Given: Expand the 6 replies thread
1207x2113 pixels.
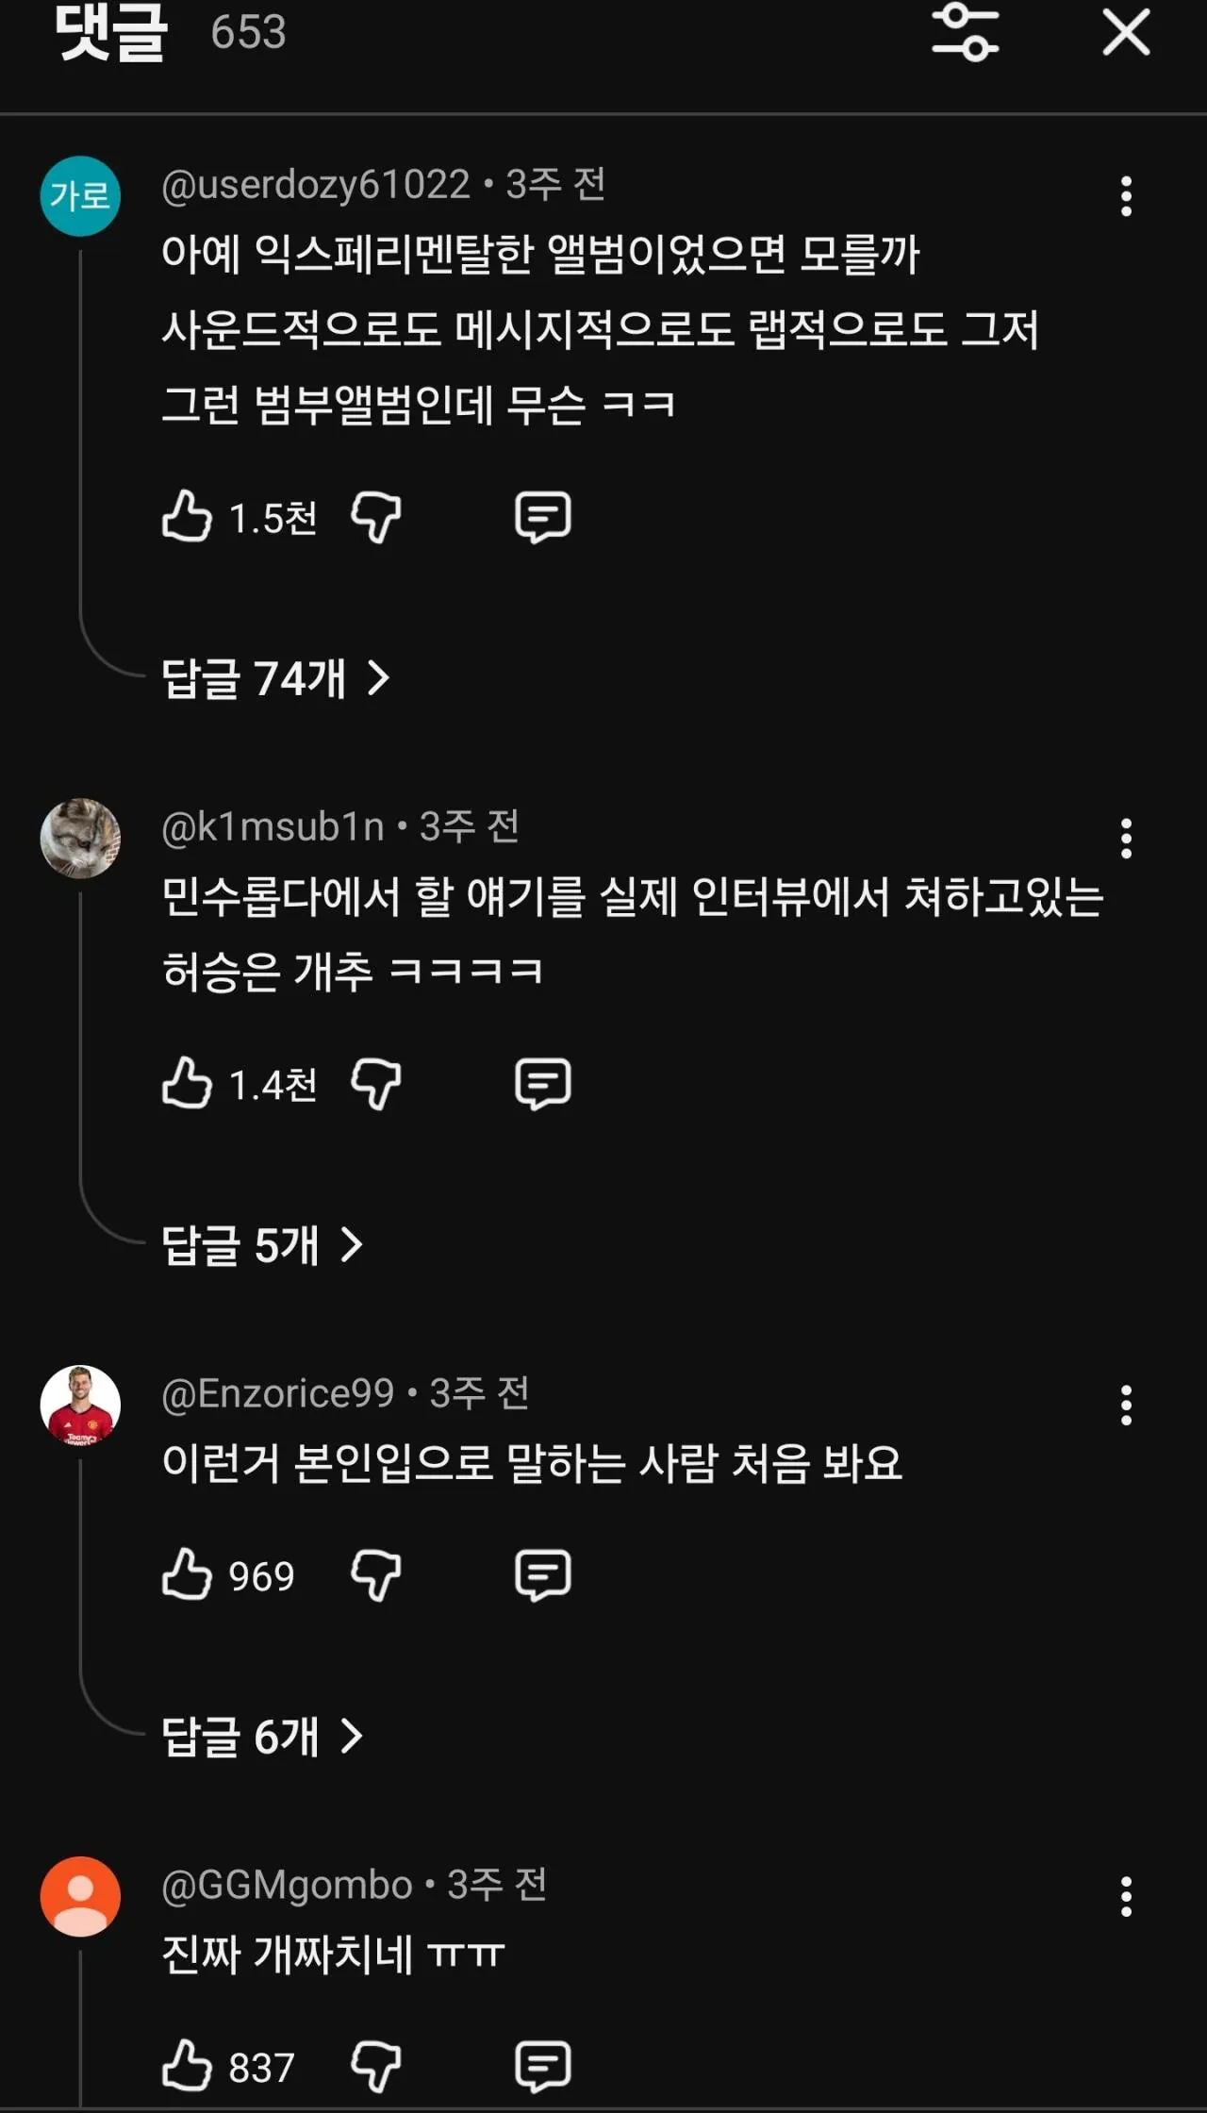Looking at the screenshot, I should click(262, 1737).
